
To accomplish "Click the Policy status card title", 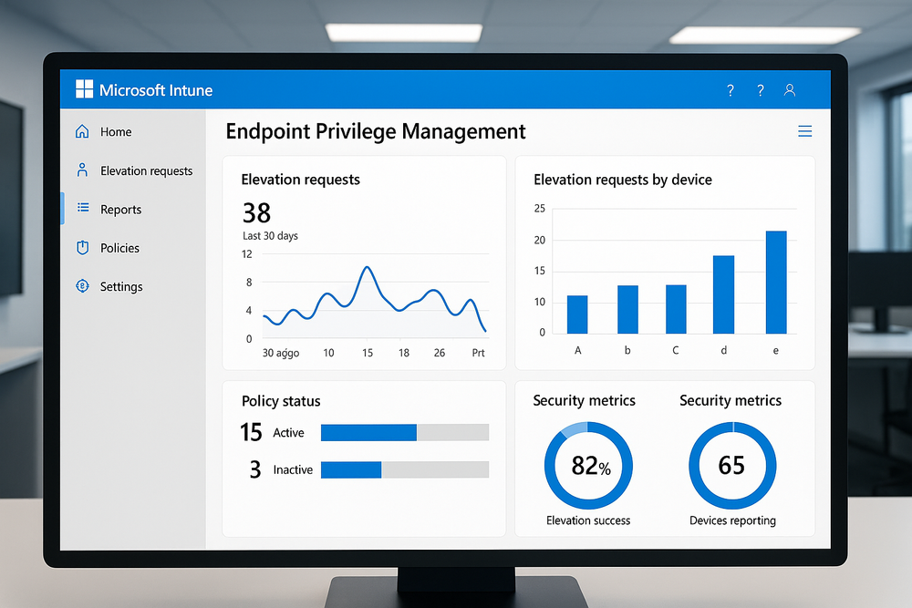I will pos(281,401).
